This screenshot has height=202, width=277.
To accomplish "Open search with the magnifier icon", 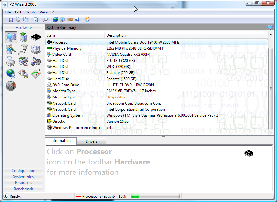I will pos(45,20).
